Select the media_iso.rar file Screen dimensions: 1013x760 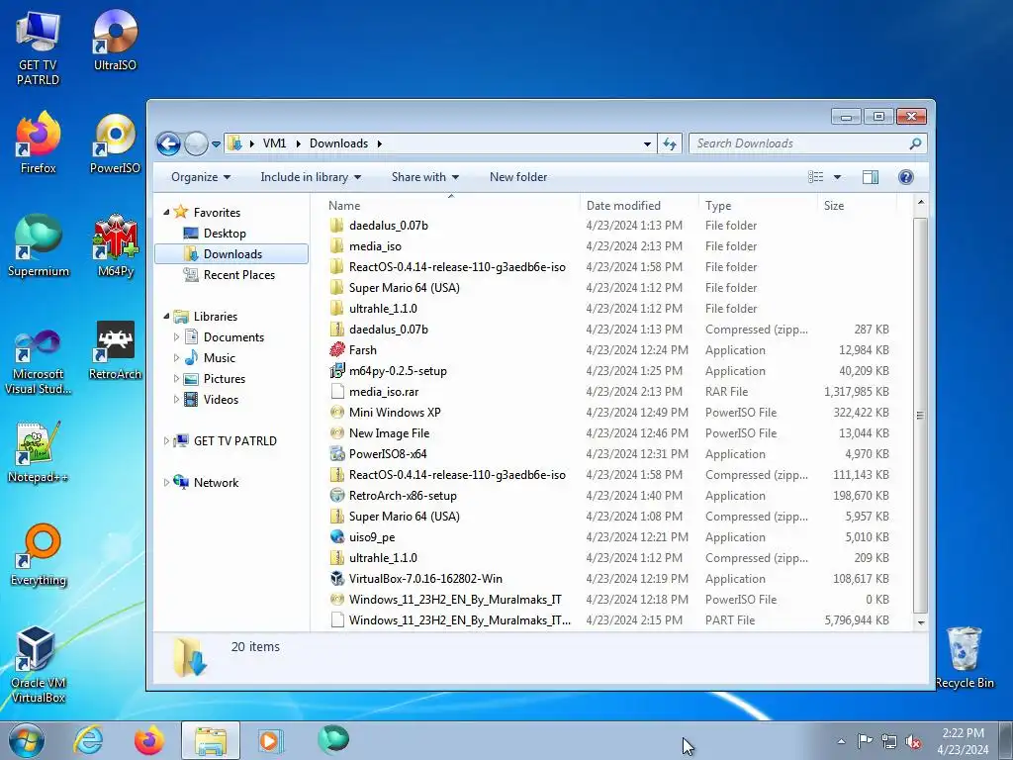click(x=384, y=392)
